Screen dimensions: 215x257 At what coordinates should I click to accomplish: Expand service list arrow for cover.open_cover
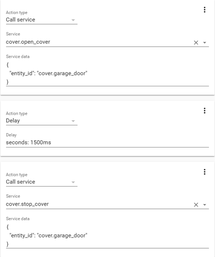pyautogui.click(x=205, y=43)
